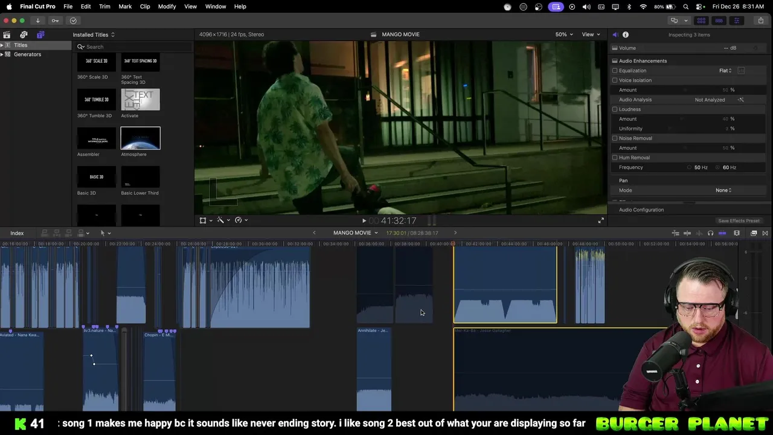Toggle the browser panel button

(701, 21)
